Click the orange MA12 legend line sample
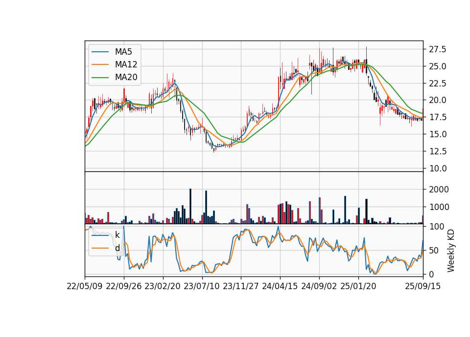The height and width of the screenshot is (337, 470). coord(100,64)
